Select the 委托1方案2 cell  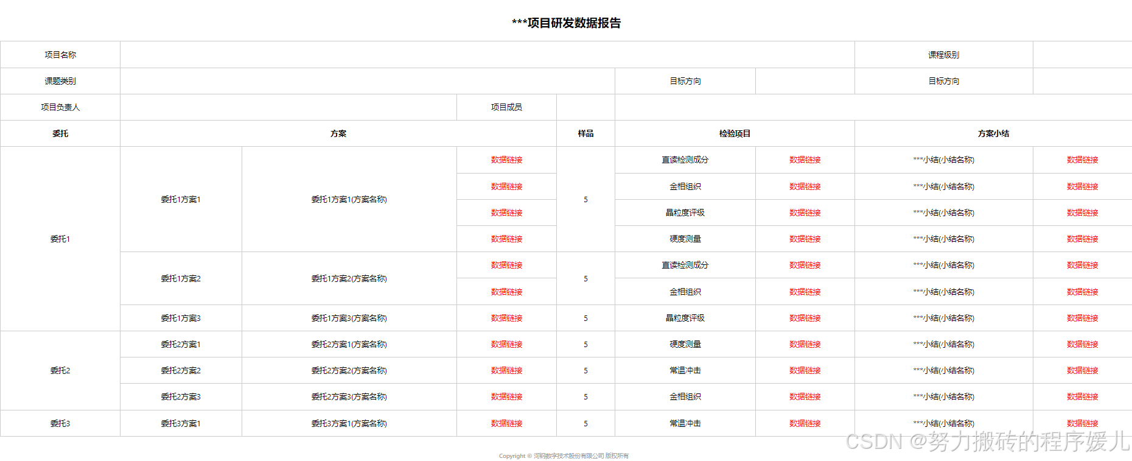(x=181, y=278)
